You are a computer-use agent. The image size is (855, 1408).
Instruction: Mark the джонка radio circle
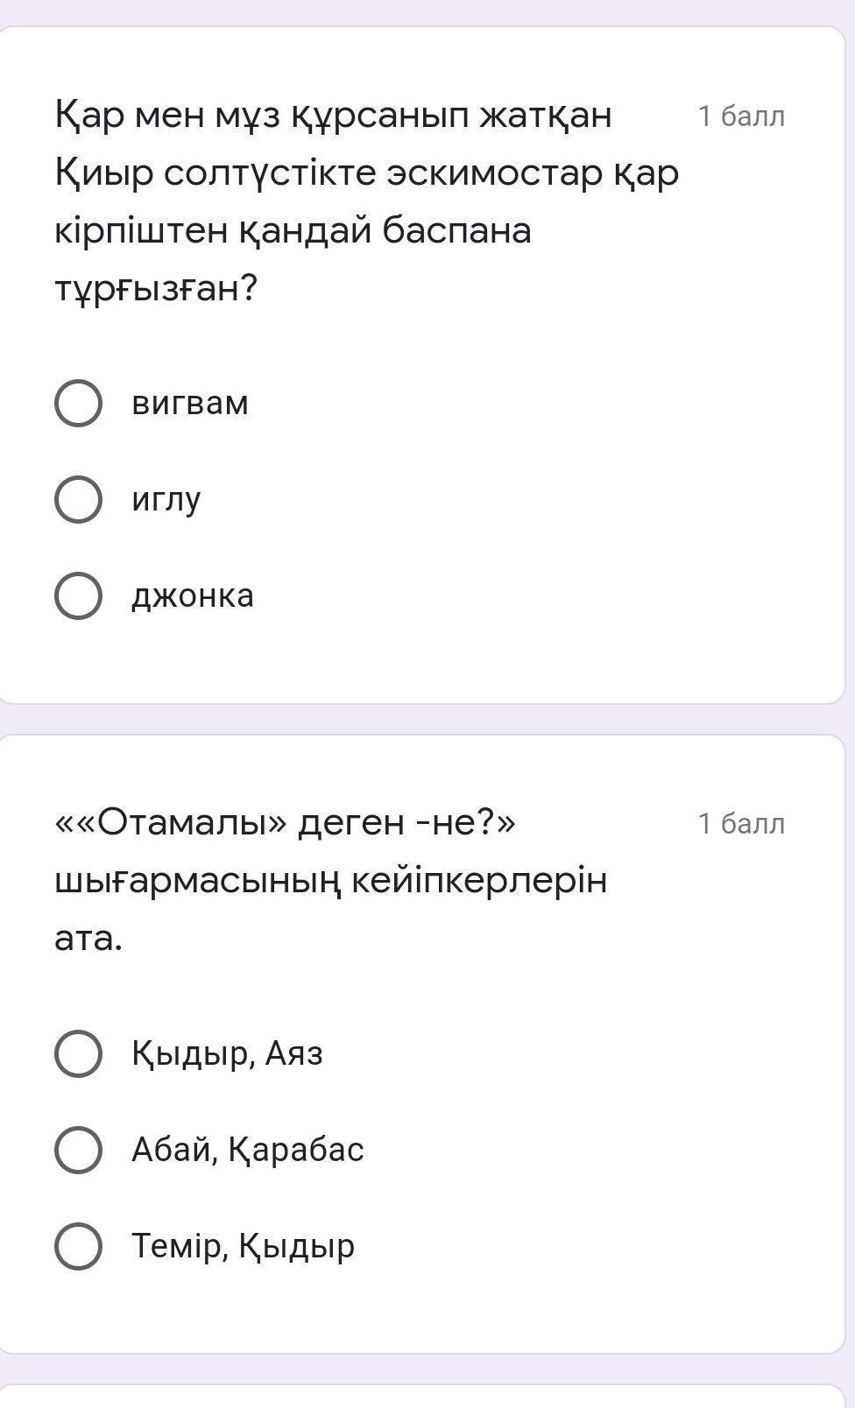(x=78, y=596)
